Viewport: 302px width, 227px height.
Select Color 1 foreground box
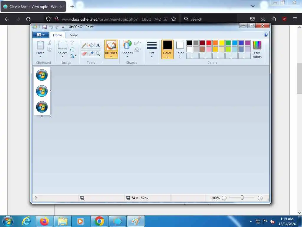tap(168, 49)
